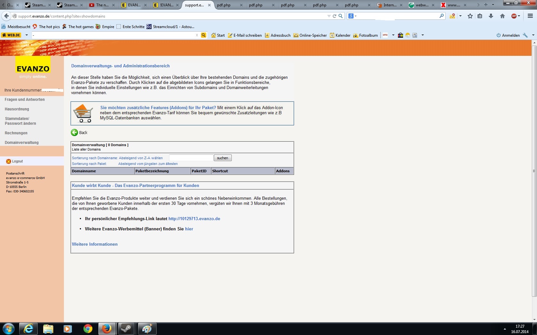Expand the list-all-tabs dropdown arrow
537x335 pixels.
pos(493,5)
